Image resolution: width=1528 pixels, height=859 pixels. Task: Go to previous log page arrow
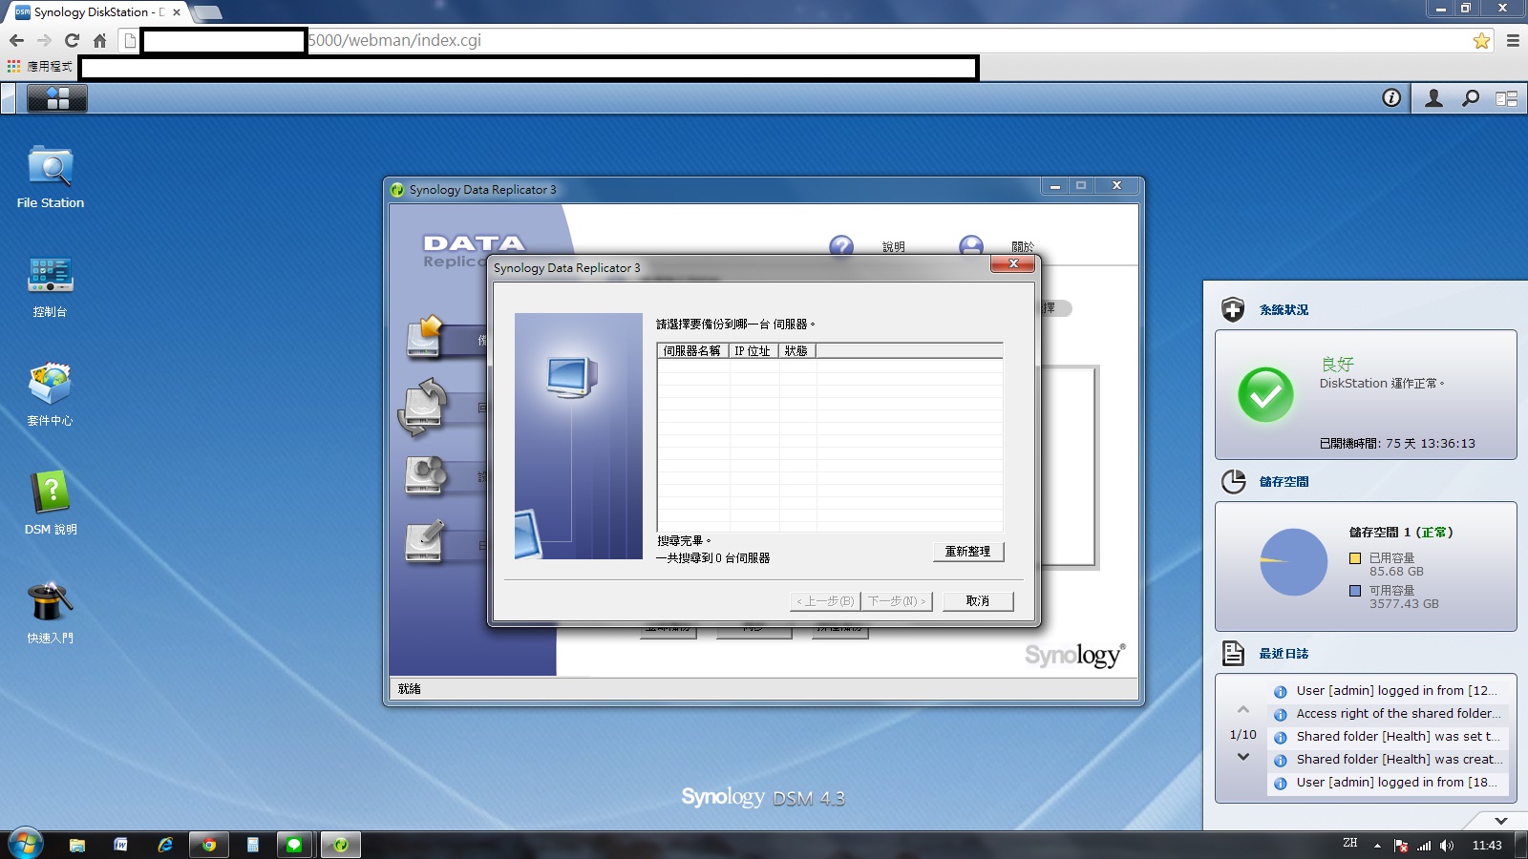tap(1242, 710)
